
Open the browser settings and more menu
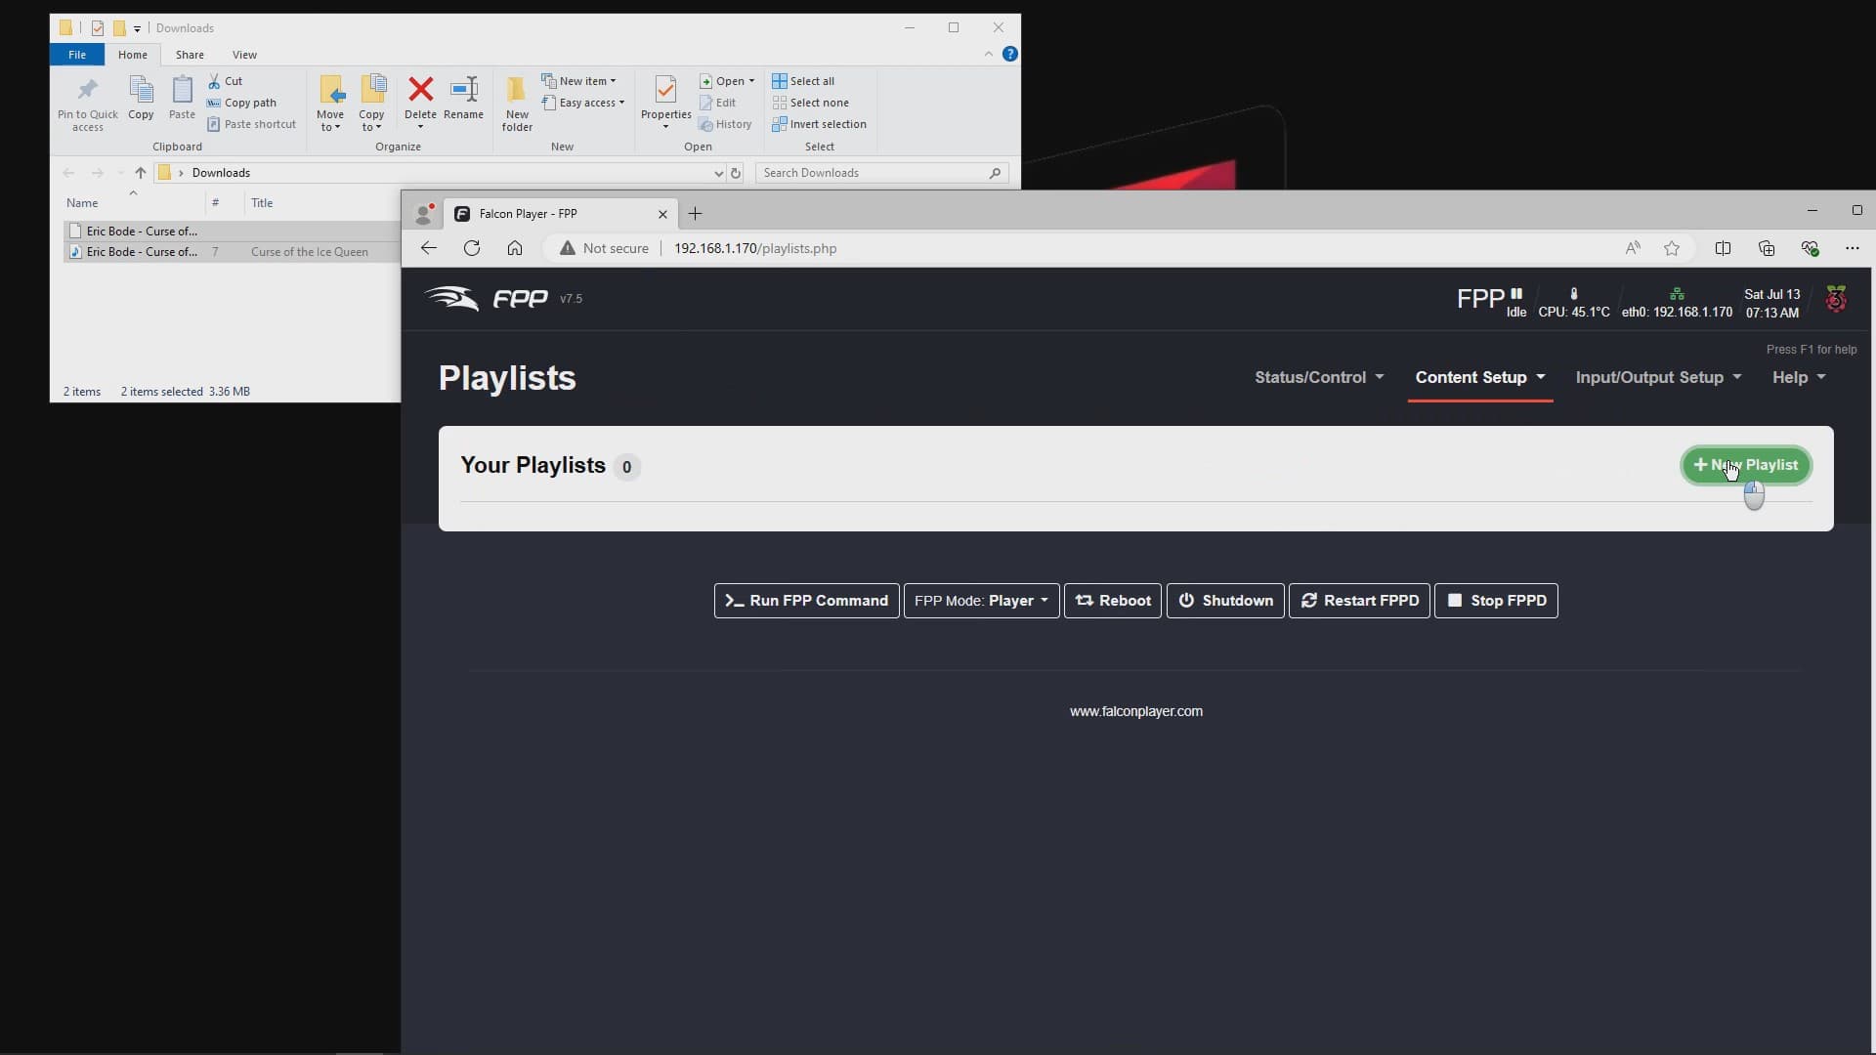pos(1853,248)
